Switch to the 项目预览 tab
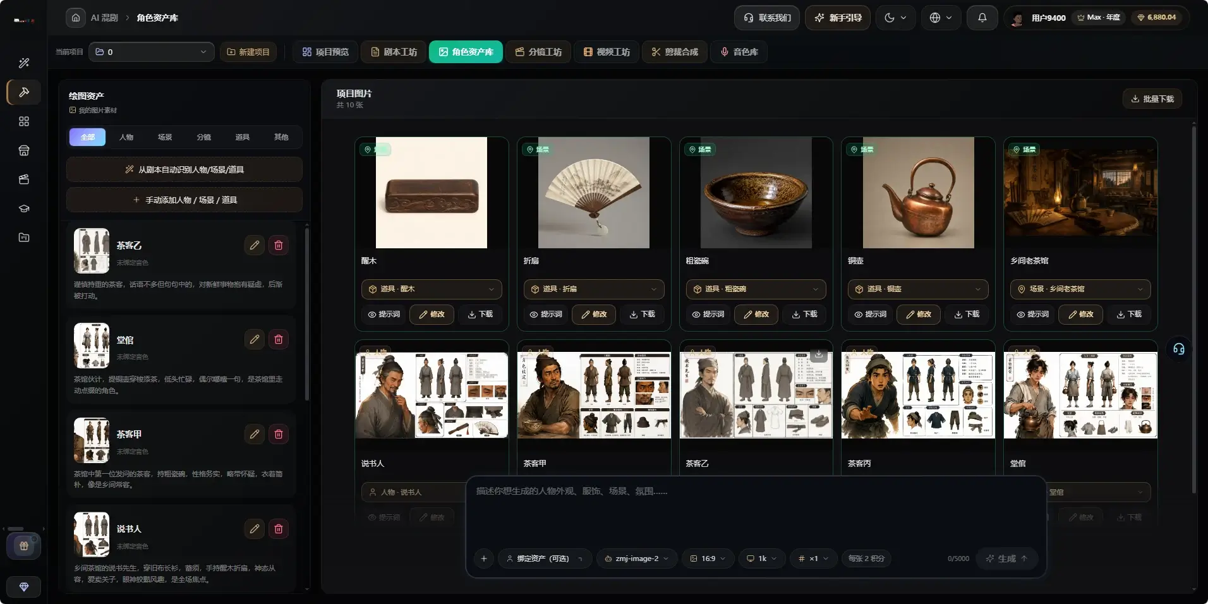The image size is (1208, 604). (325, 52)
